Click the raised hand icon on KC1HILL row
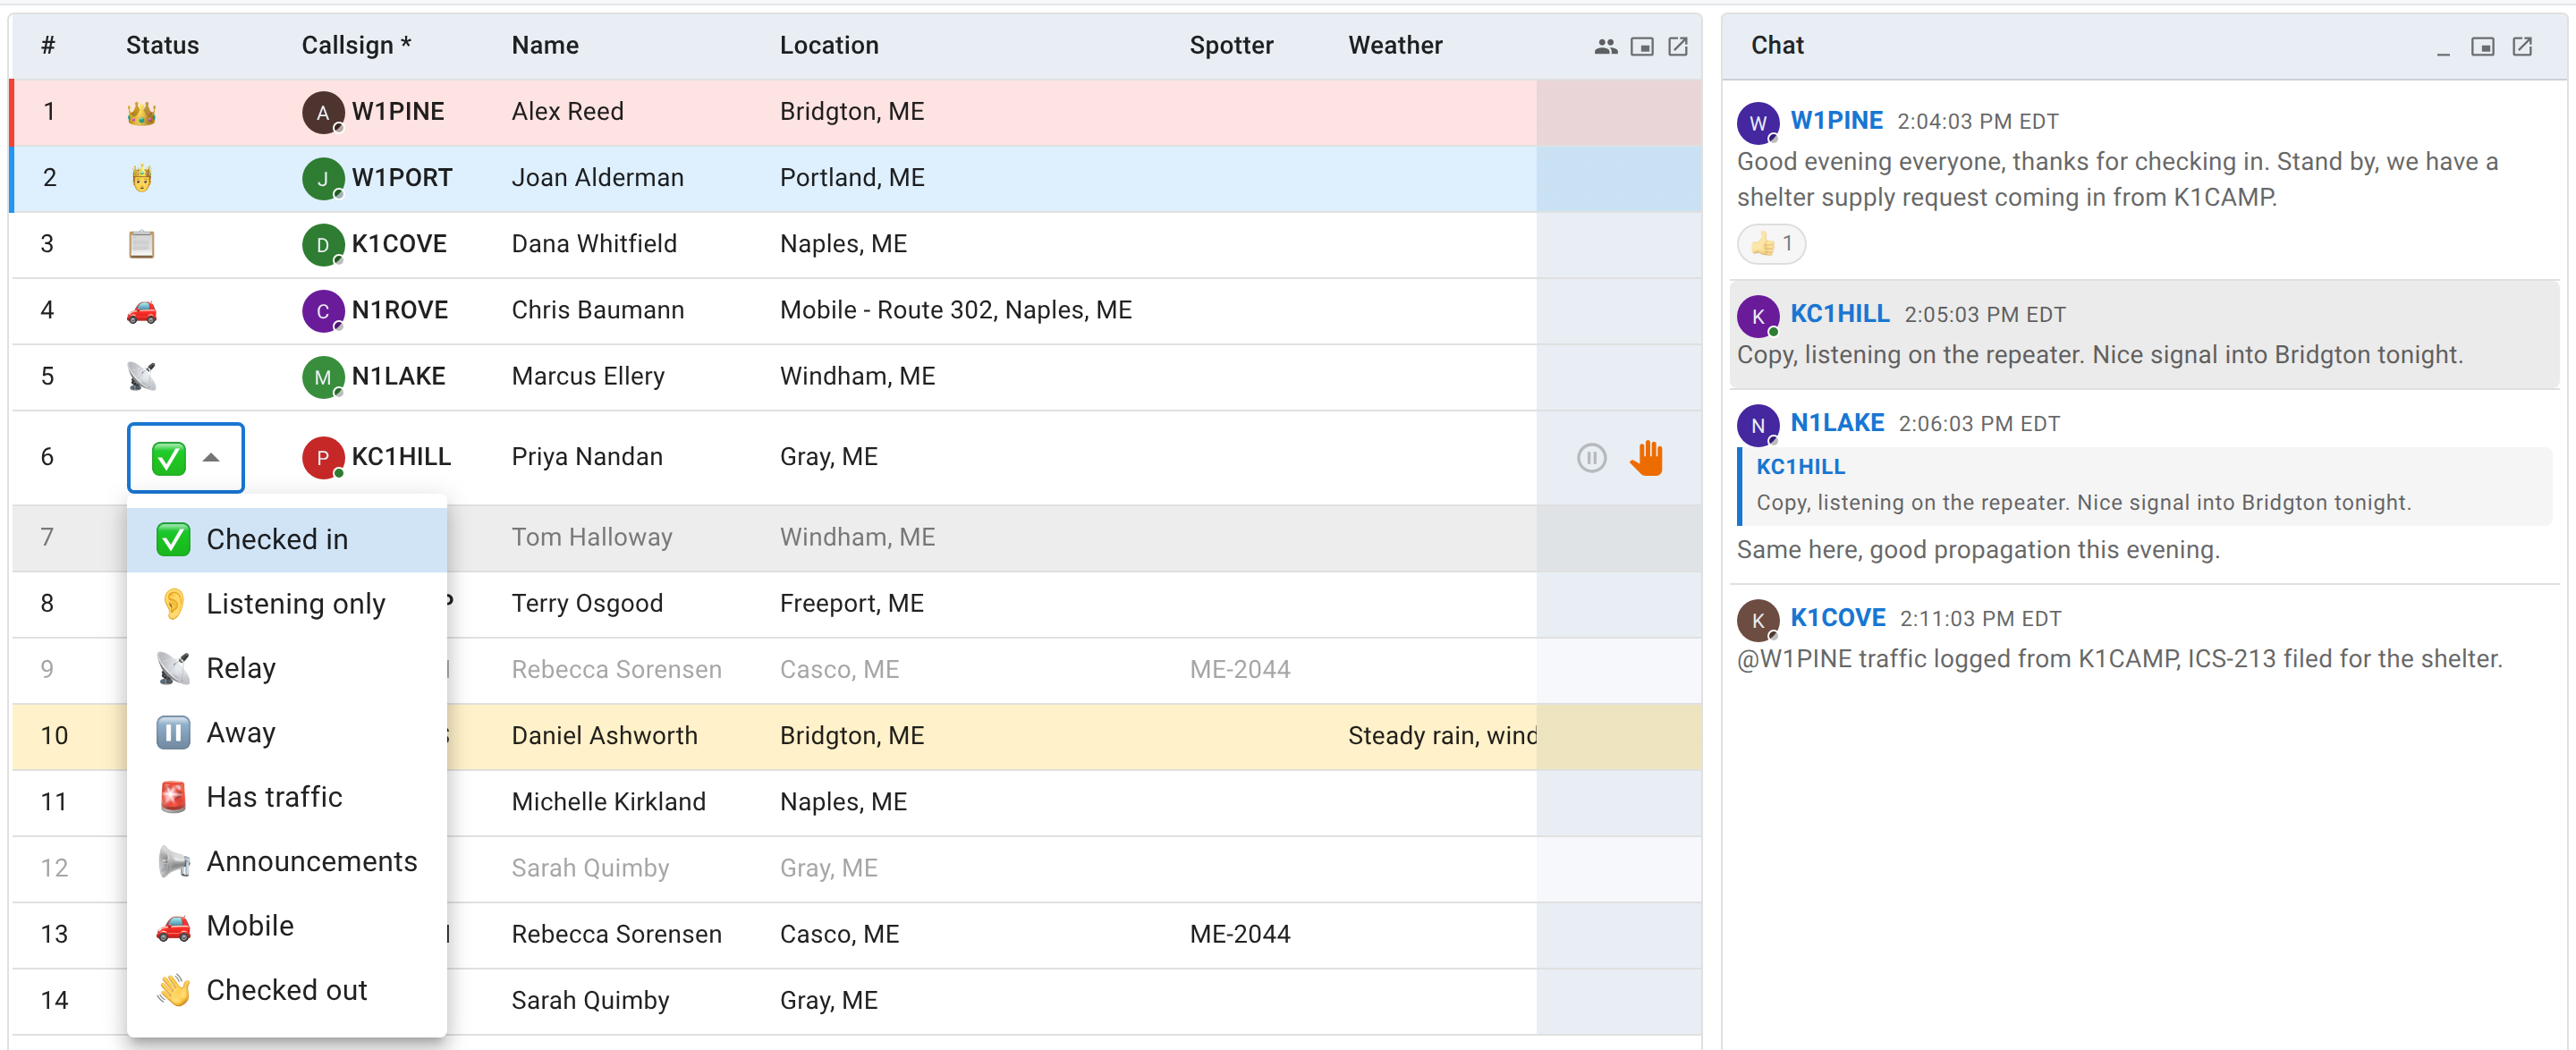 point(1646,458)
